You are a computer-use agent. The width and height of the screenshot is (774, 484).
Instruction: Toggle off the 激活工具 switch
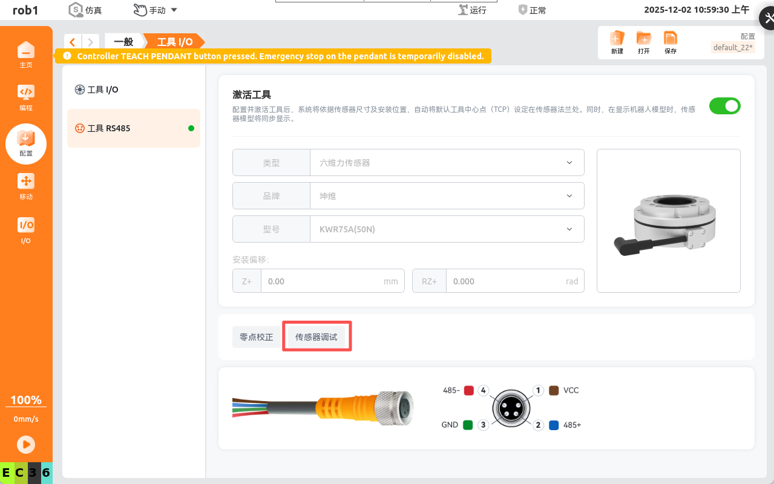click(x=724, y=106)
